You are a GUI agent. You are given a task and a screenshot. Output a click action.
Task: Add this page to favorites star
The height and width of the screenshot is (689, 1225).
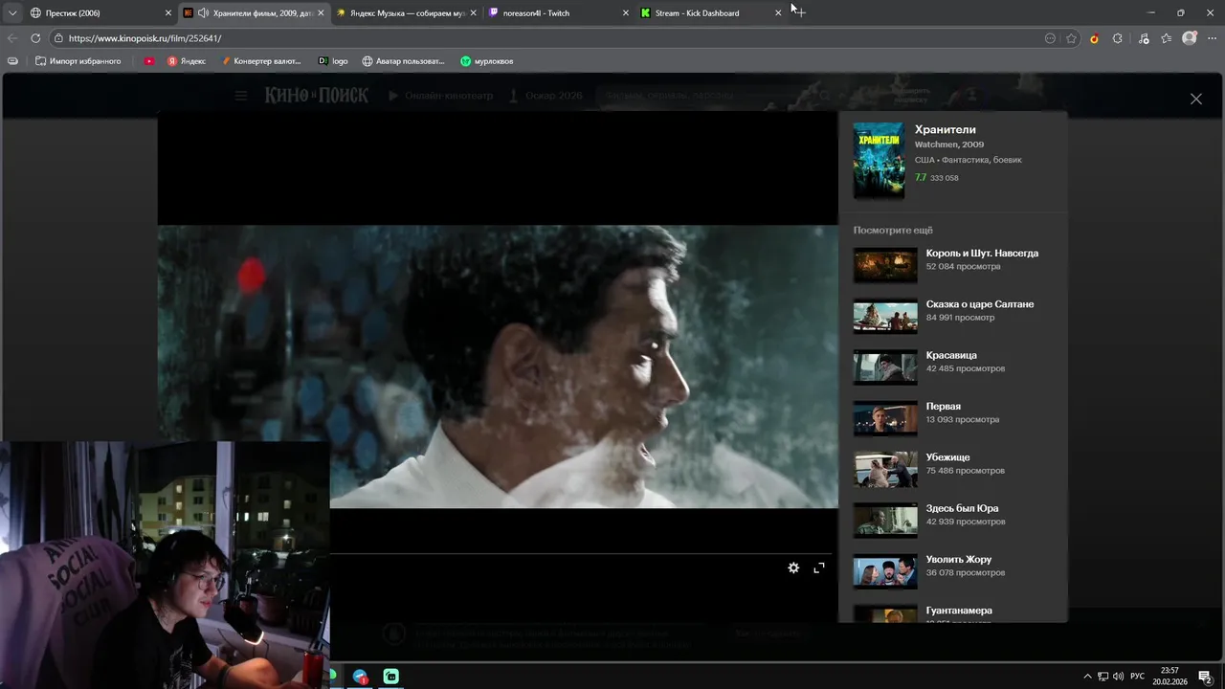(x=1071, y=38)
